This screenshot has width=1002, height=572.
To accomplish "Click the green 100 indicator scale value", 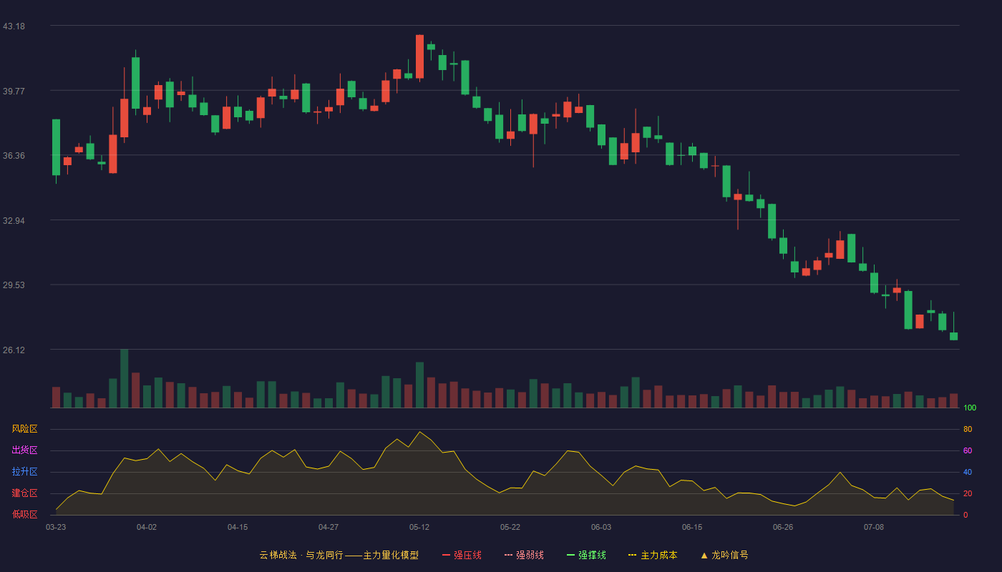I will point(970,408).
